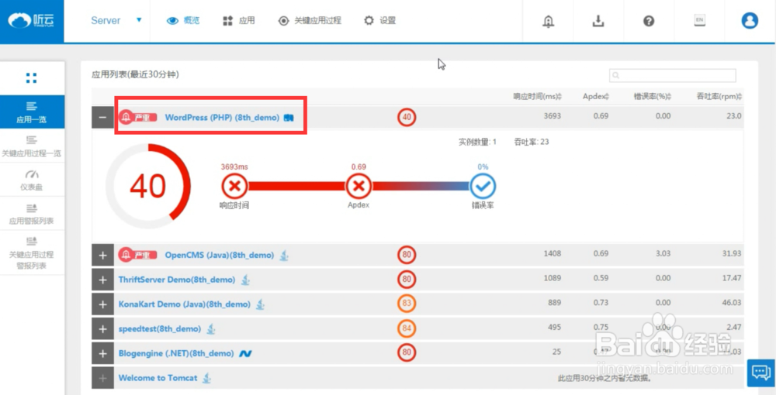Click the Java icon beside KonaKart Demo
This screenshot has width=776, height=395.
coord(260,304)
